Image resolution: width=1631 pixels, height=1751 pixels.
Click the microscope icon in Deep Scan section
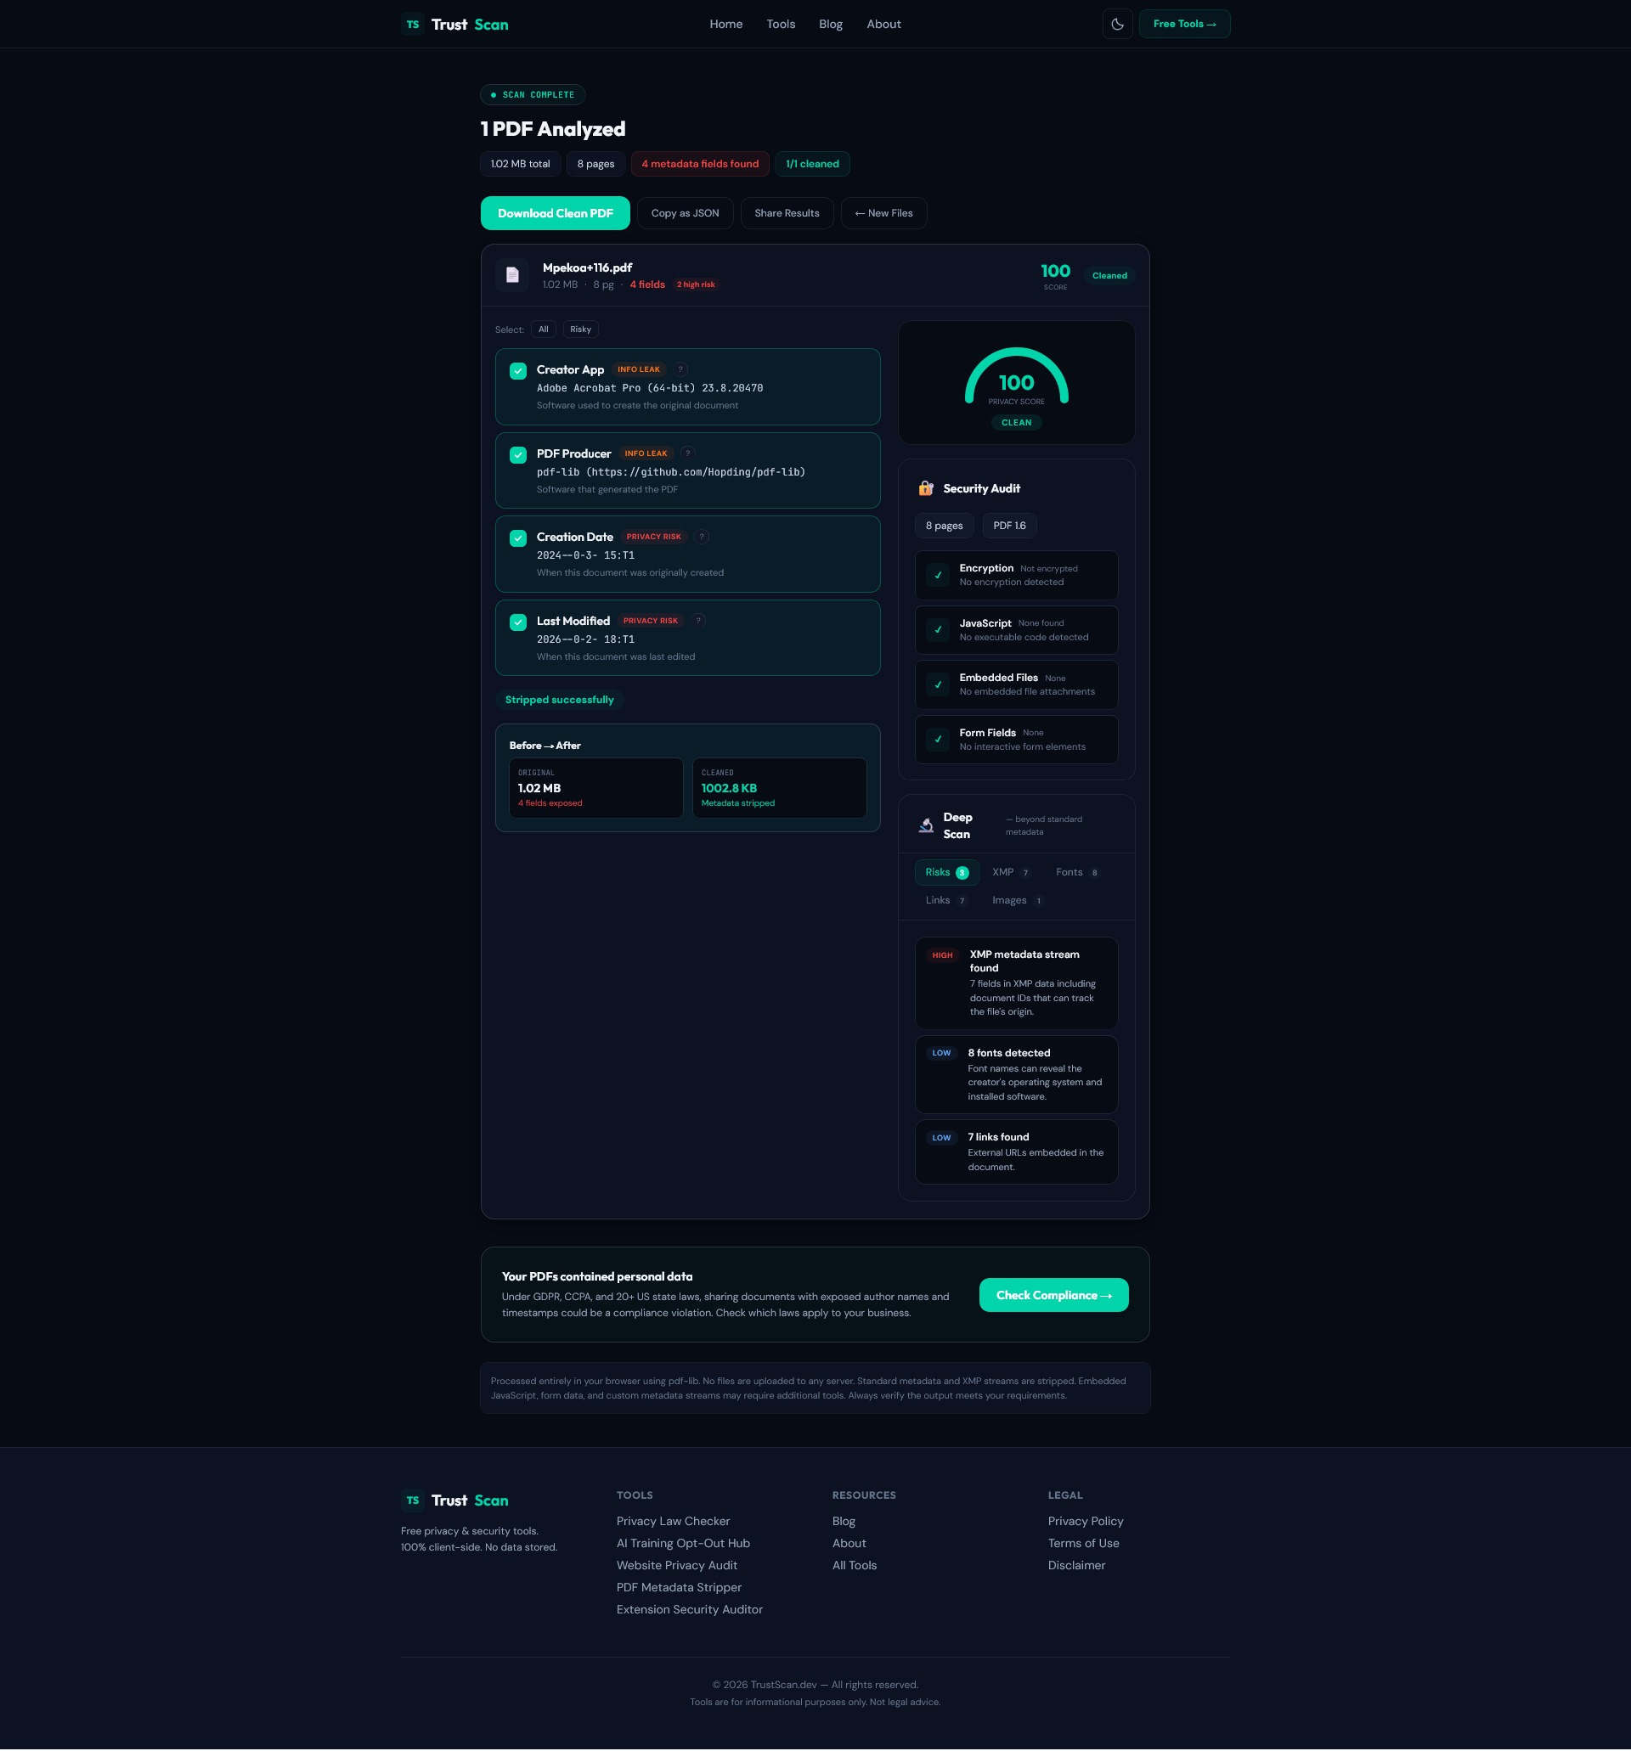(x=925, y=825)
